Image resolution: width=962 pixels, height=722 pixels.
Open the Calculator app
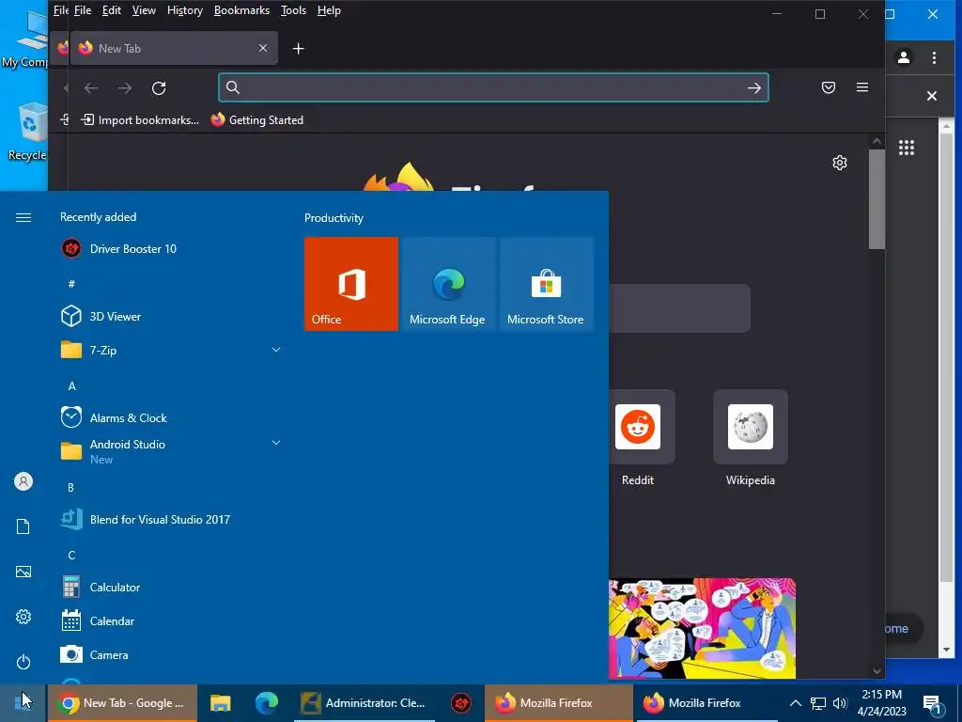[x=171, y=587]
